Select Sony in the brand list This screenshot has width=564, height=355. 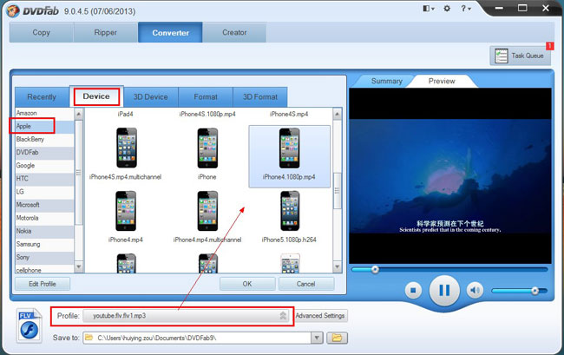(44, 257)
